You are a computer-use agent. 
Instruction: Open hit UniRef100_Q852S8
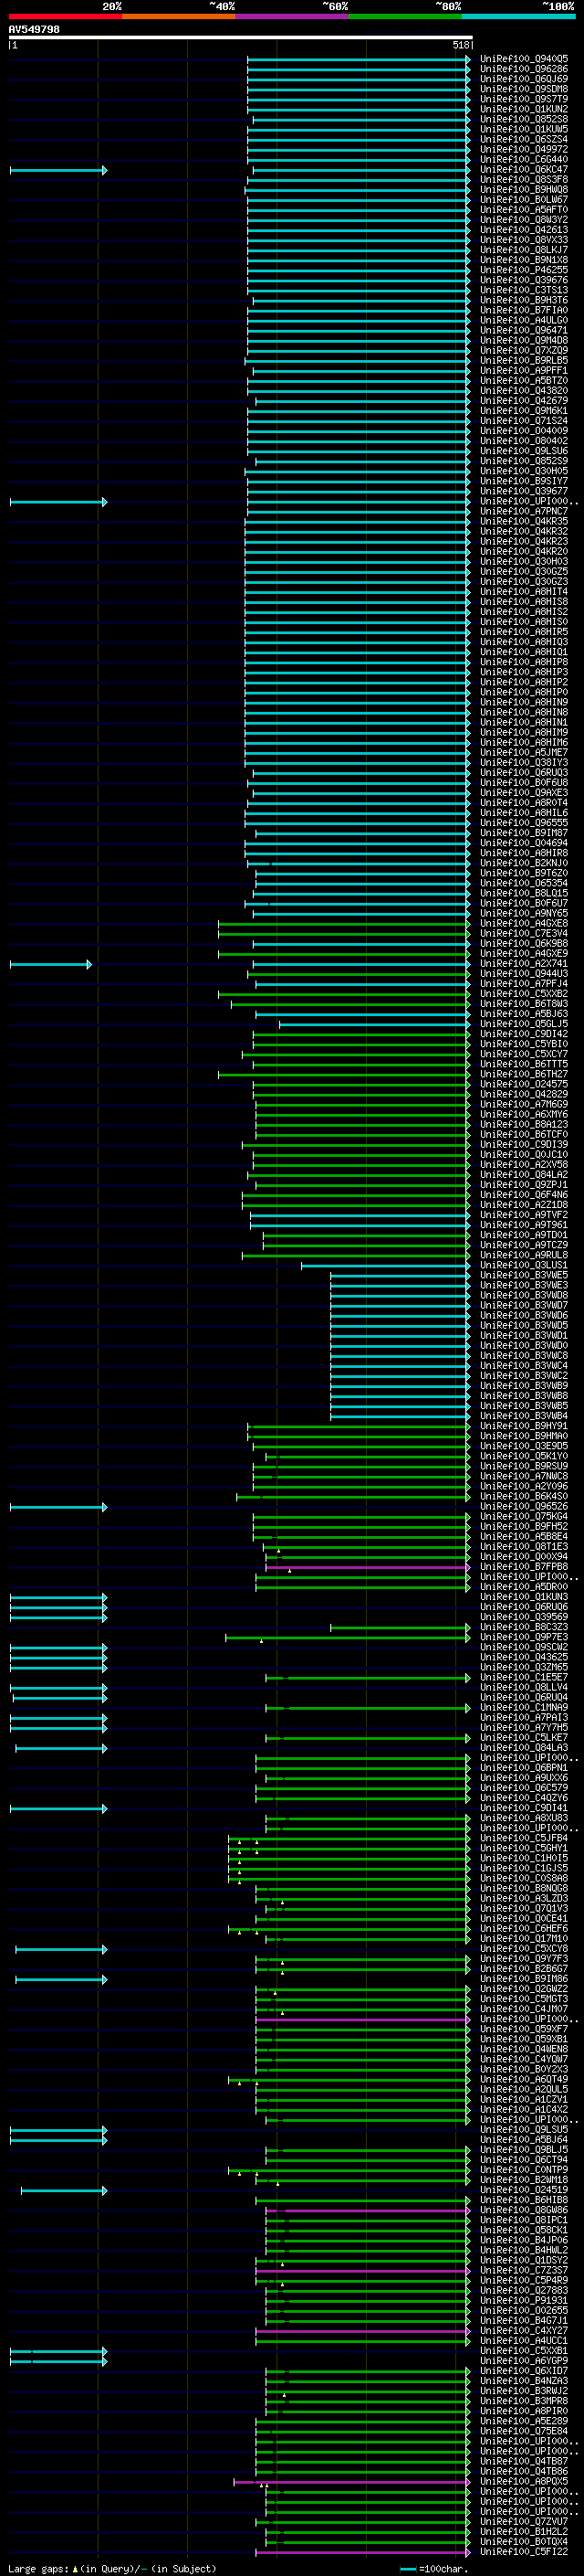tap(524, 119)
